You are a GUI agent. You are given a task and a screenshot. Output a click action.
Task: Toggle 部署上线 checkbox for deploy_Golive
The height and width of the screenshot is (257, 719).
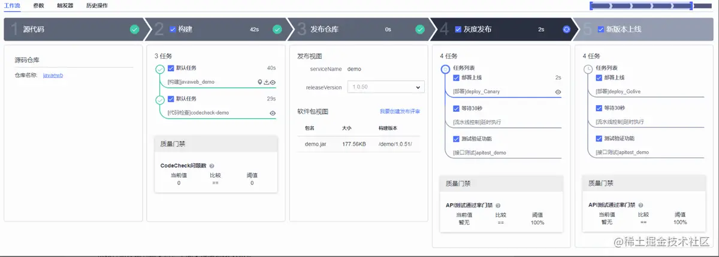(x=599, y=78)
